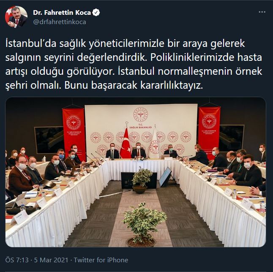Image resolution: width=273 pixels, height=272 pixels.
Task: Click the floor monitor in the photo
Action: click(165, 177)
